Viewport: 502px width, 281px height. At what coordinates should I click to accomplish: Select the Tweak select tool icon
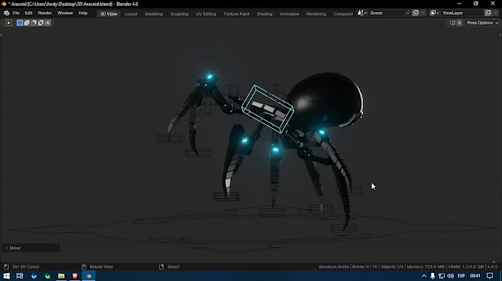pyautogui.click(x=9, y=23)
